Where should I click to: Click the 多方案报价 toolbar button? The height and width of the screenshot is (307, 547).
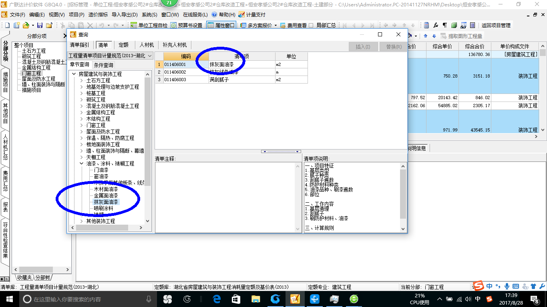tap(257, 25)
